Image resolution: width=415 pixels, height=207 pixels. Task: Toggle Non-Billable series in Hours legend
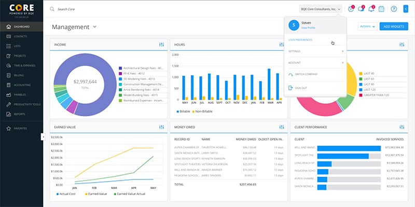(x=202, y=112)
